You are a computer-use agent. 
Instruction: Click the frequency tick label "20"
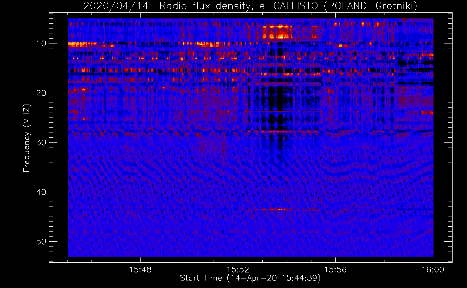(42, 93)
